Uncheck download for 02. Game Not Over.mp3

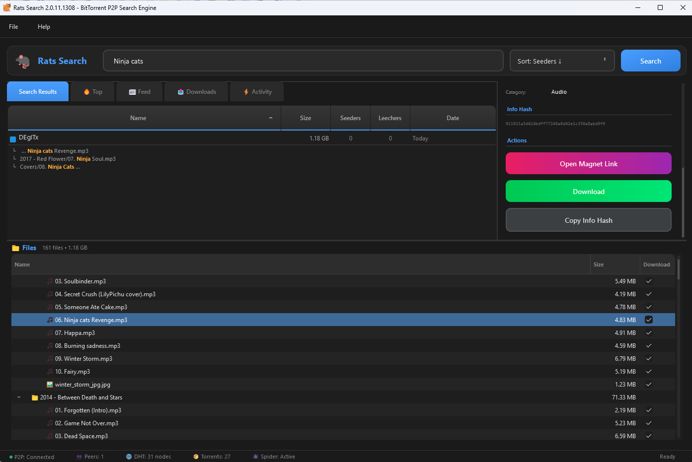click(649, 423)
